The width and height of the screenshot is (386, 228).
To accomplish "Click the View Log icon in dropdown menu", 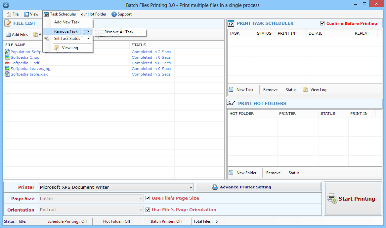I will point(57,48).
